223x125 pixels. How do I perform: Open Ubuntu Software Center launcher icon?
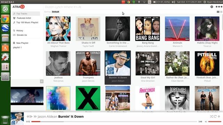pyautogui.click(x=5, y=48)
